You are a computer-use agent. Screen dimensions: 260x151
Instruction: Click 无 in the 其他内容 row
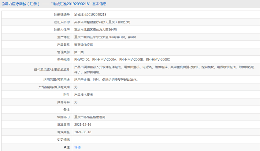(x=76, y=102)
